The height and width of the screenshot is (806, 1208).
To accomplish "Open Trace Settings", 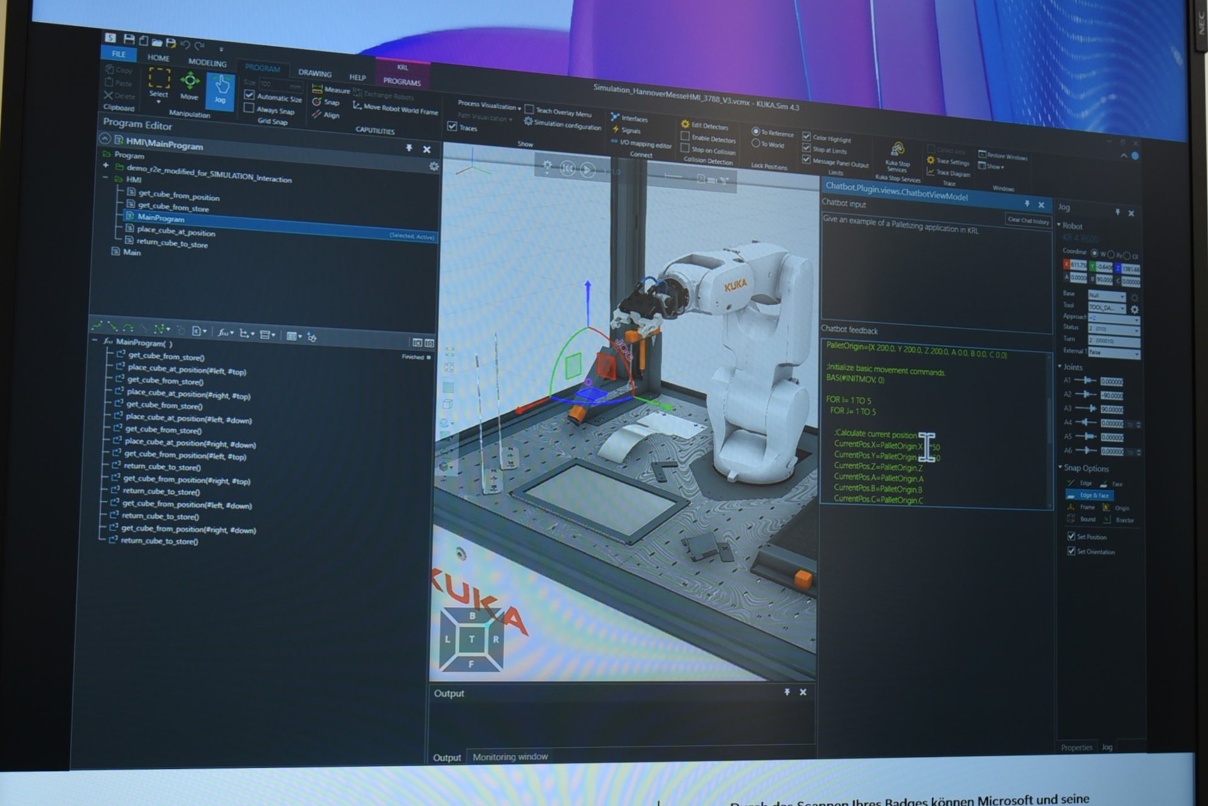I will point(948,161).
